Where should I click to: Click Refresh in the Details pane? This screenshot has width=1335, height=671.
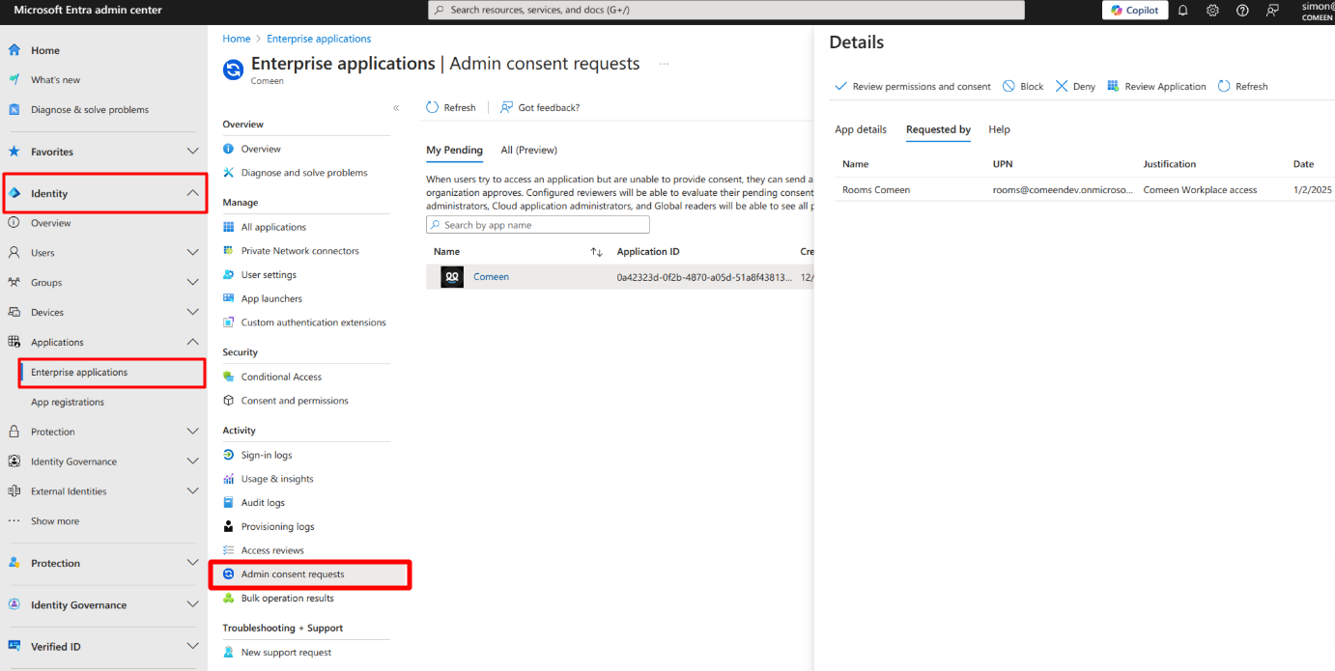click(x=1242, y=87)
